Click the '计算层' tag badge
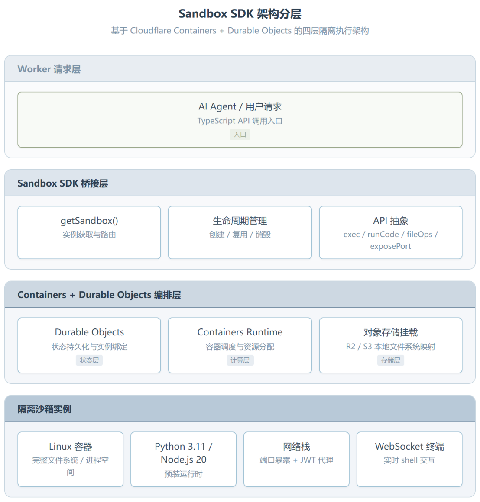 (240, 360)
